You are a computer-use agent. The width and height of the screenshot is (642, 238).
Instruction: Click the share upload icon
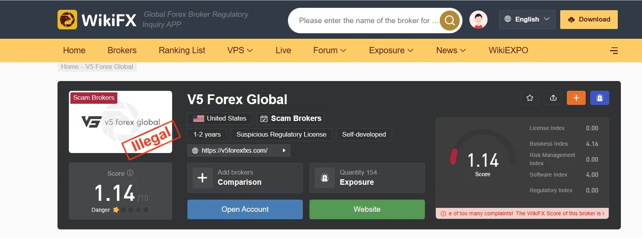[x=553, y=98]
